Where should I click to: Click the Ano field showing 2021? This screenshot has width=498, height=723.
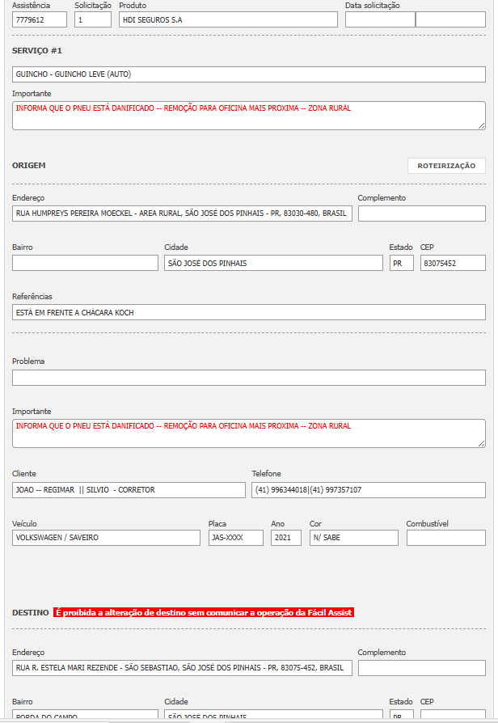click(x=285, y=538)
